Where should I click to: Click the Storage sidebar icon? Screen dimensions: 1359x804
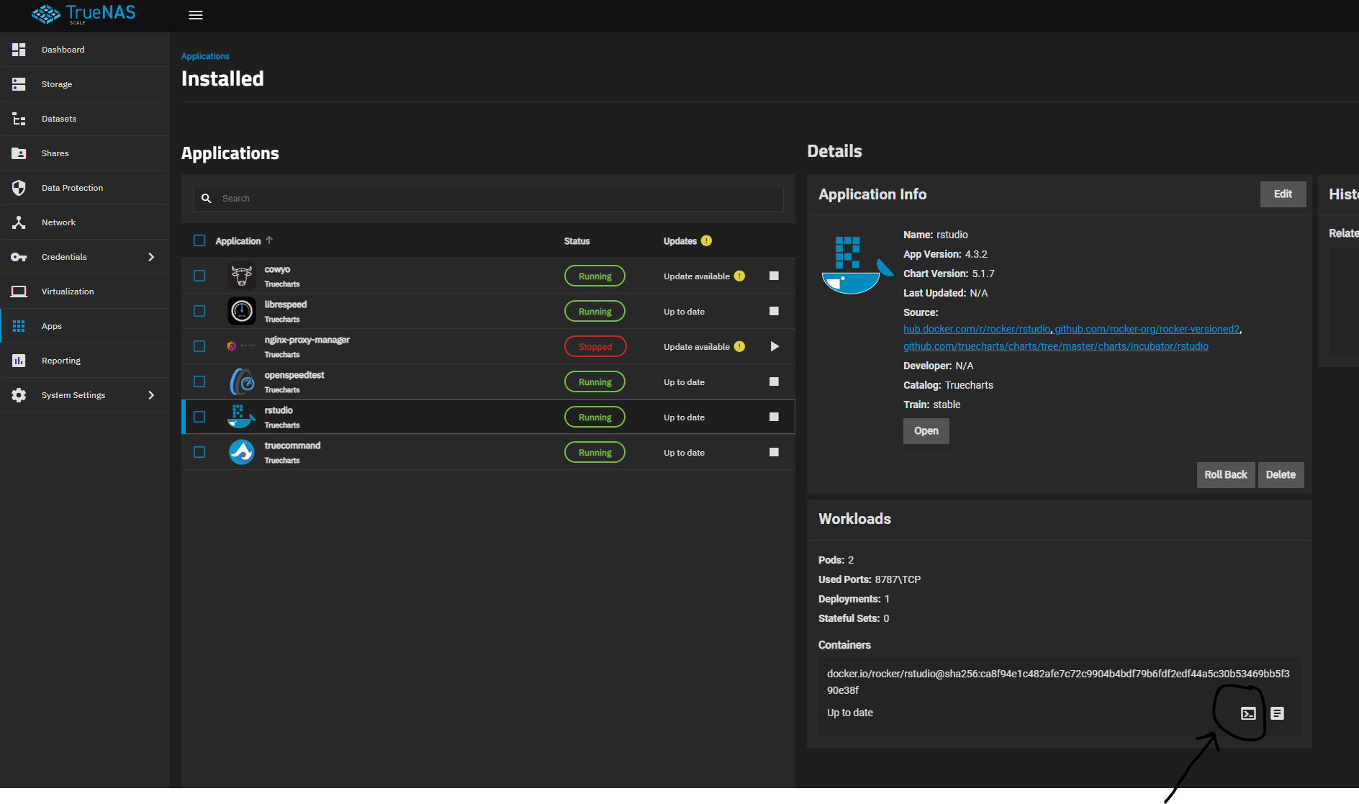(19, 84)
